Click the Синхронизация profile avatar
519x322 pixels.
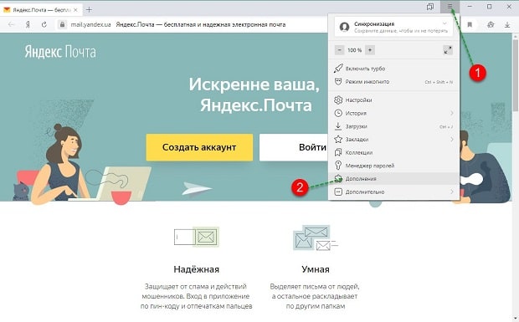pos(344,27)
